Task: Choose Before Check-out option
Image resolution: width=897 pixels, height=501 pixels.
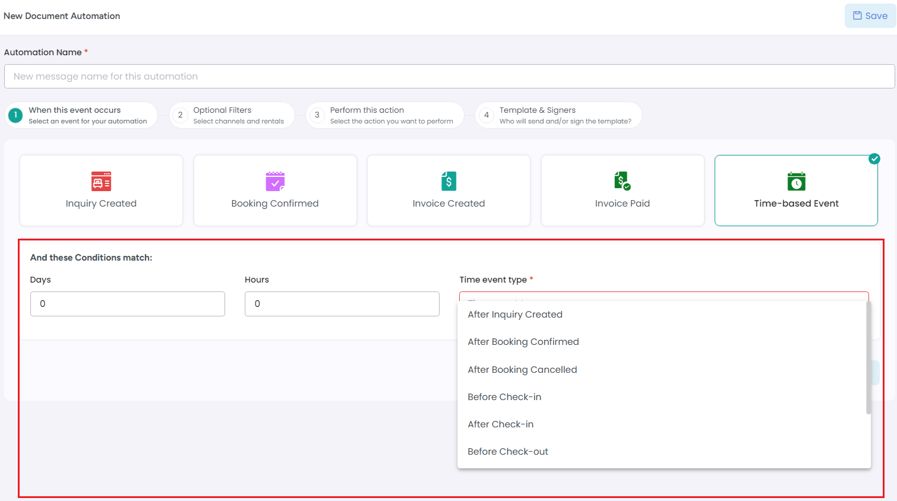Action: click(662, 452)
